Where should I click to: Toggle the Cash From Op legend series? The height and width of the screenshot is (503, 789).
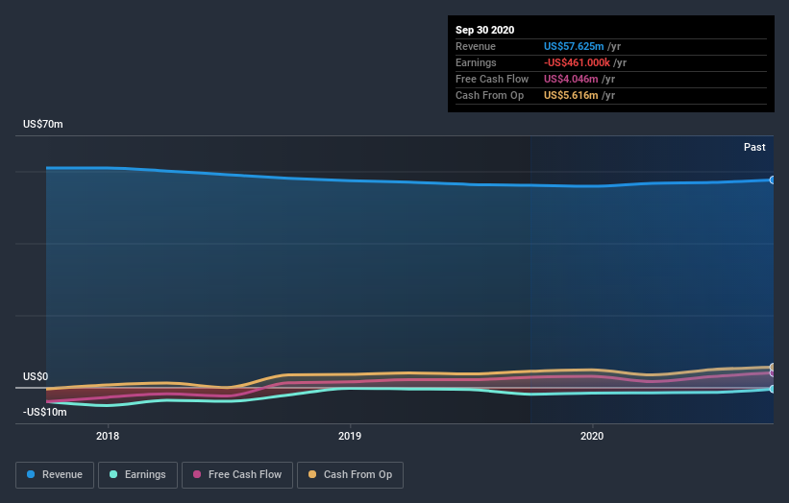click(x=350, y=475)
